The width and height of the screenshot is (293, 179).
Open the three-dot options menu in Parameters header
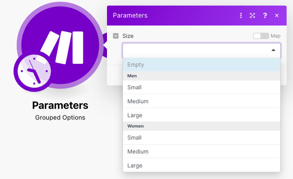click(x=241, y=16)
